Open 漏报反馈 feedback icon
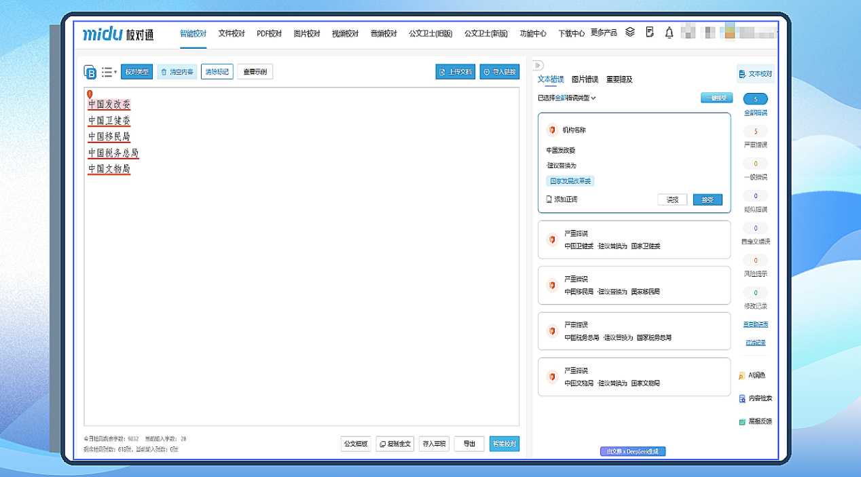Viewport: 861px width, 477px height. tap(755, 421)
